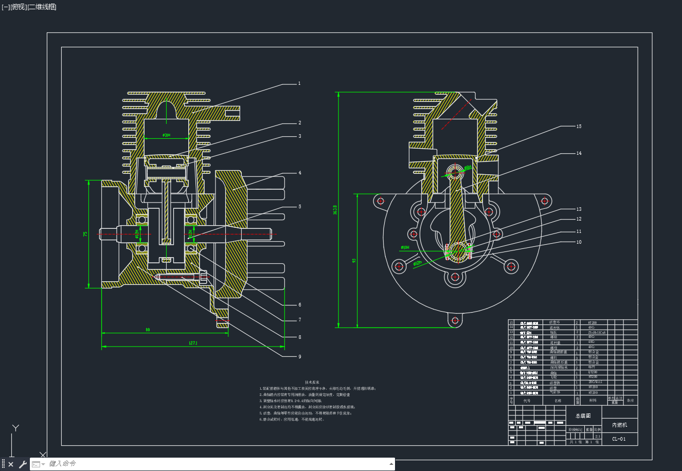Select the 20CrMnTi material cell
Viewport: 682px width, 471px height.
(595, 382)
